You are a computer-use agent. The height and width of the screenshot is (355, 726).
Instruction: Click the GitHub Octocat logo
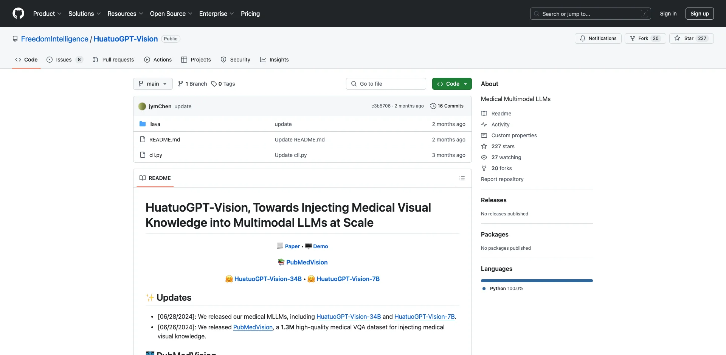tap(18, 14)
